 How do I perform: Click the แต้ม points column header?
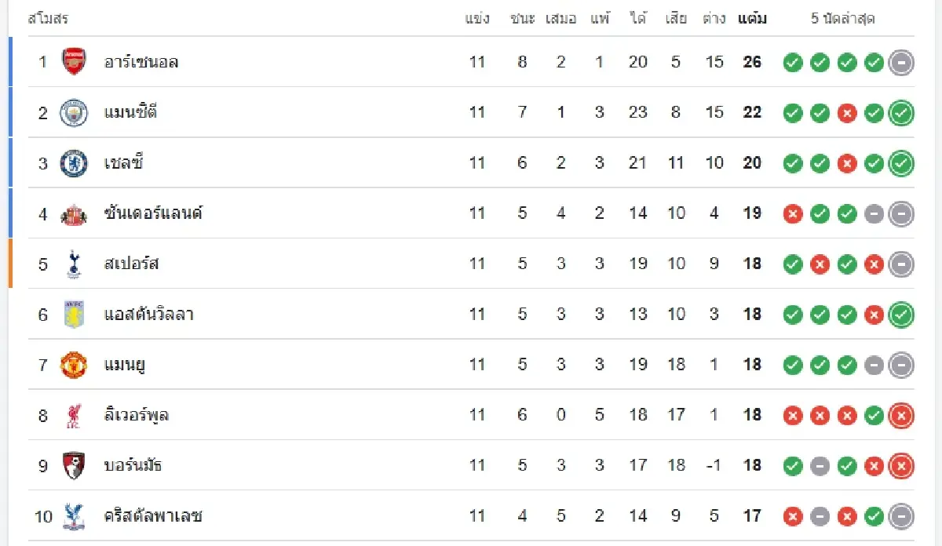click(x=752, y=19)
